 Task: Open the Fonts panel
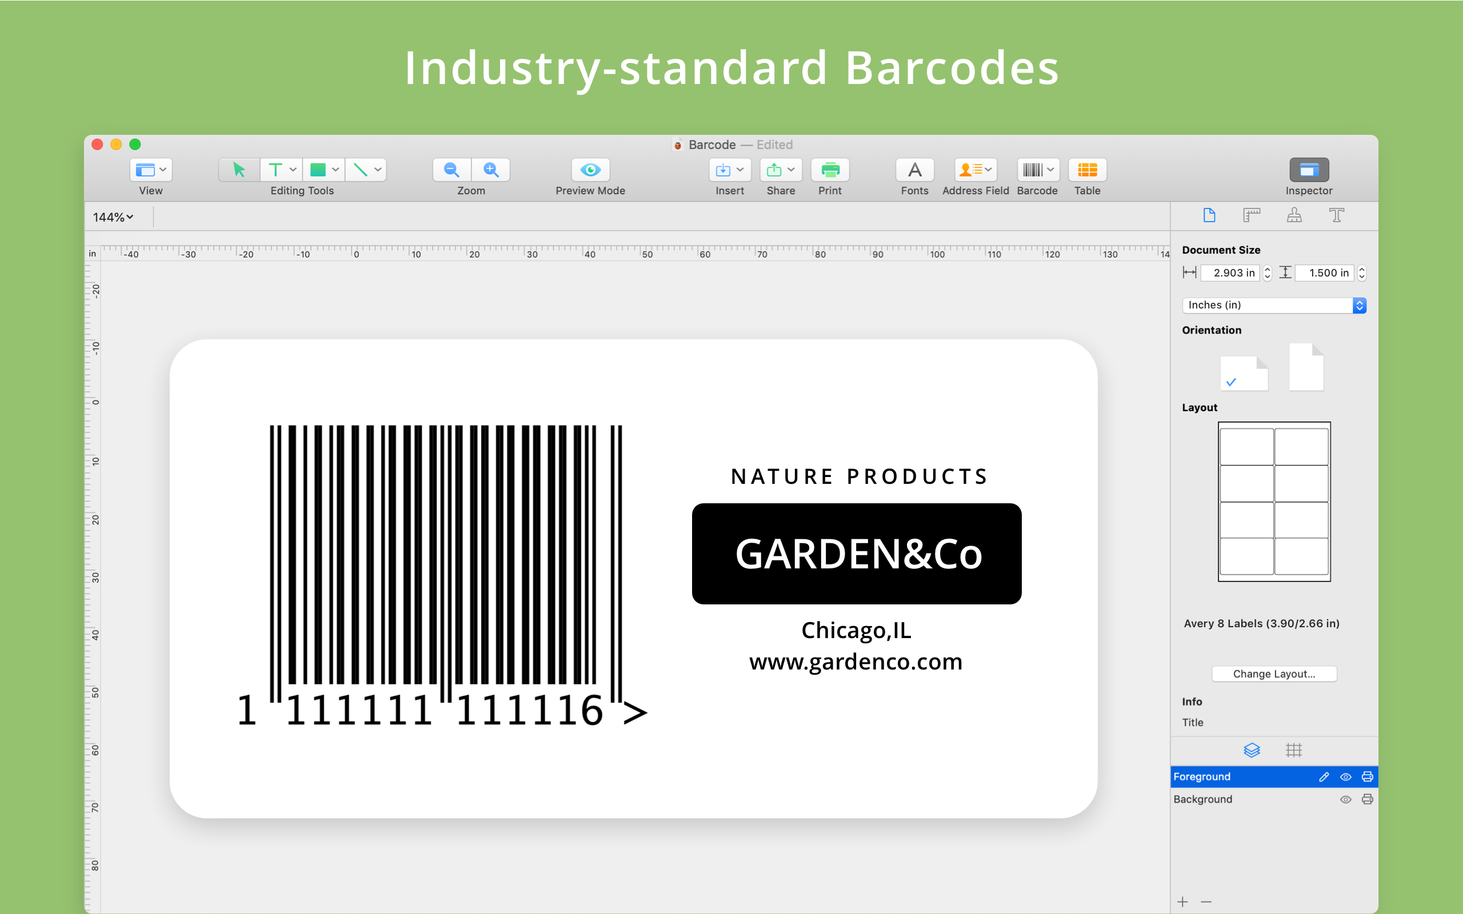(x=913, y=170)
